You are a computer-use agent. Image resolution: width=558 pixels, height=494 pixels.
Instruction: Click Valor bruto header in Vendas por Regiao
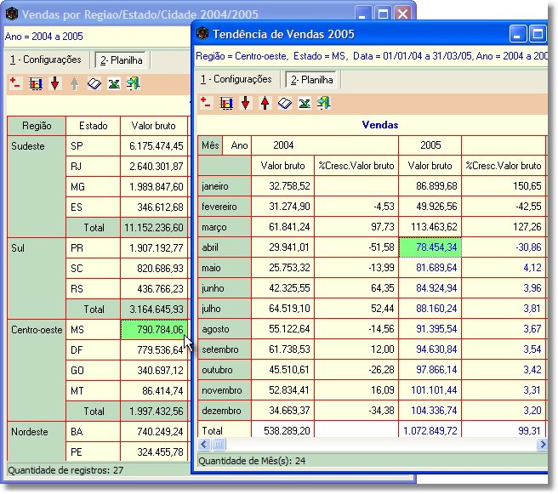pos(154,126)
